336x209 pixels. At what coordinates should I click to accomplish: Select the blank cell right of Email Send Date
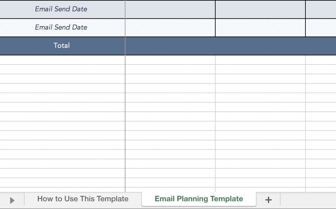pyautogui.click(x=170, y=9)
